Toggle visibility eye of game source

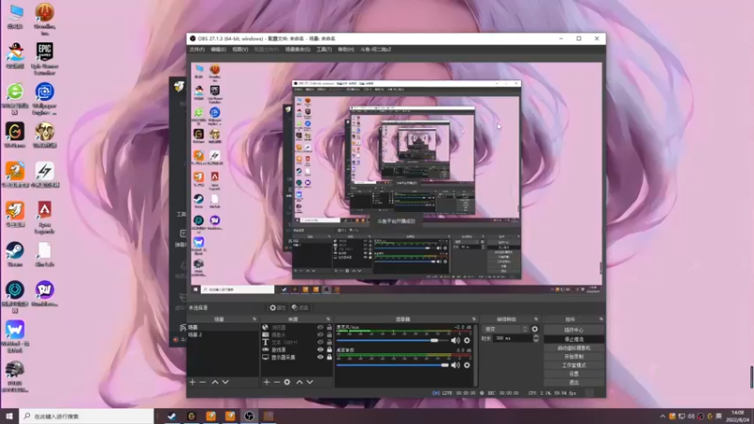click(320, 350)
